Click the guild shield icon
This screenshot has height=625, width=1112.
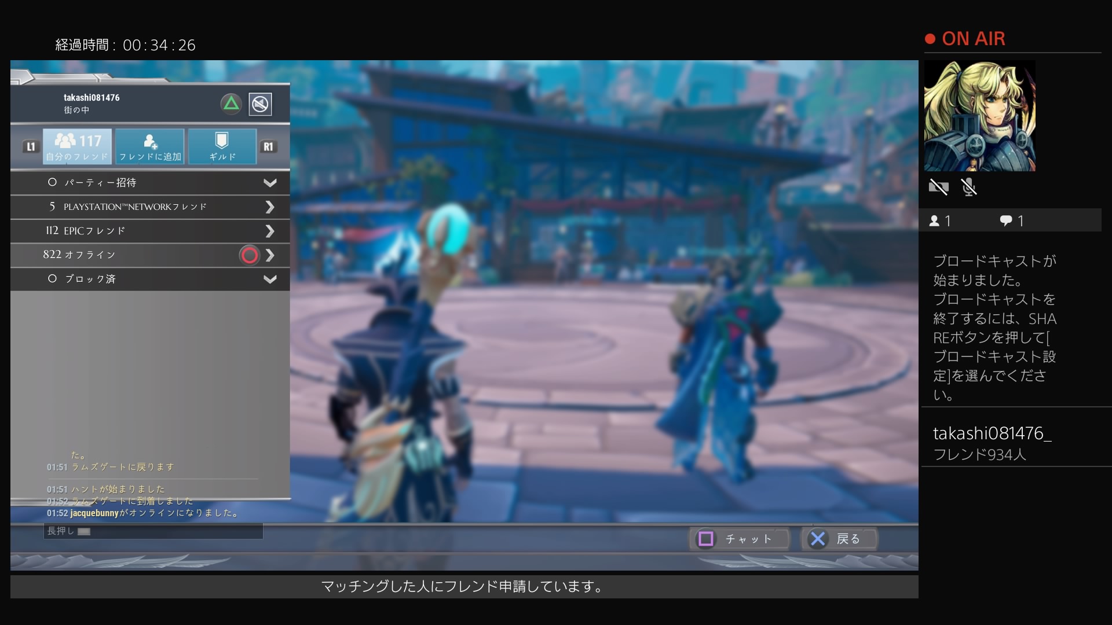tap(222, 141)
